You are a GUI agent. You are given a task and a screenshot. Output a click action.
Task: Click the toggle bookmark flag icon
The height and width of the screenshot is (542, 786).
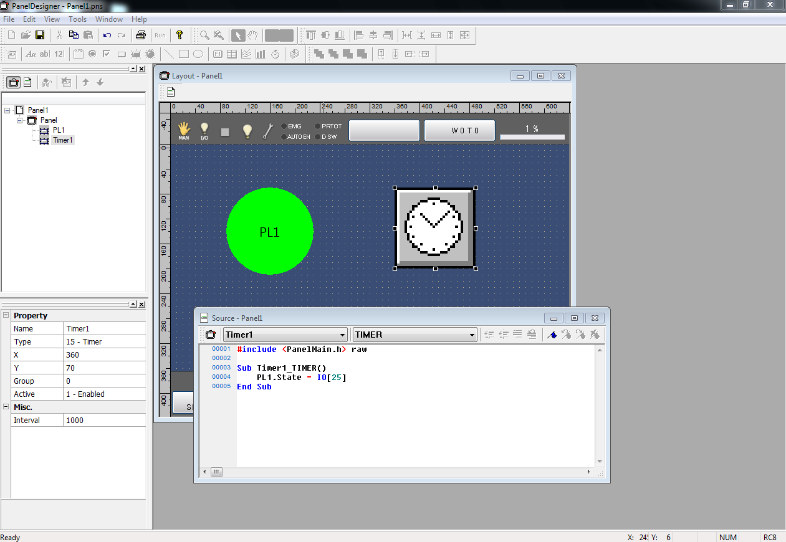[552, 335]
